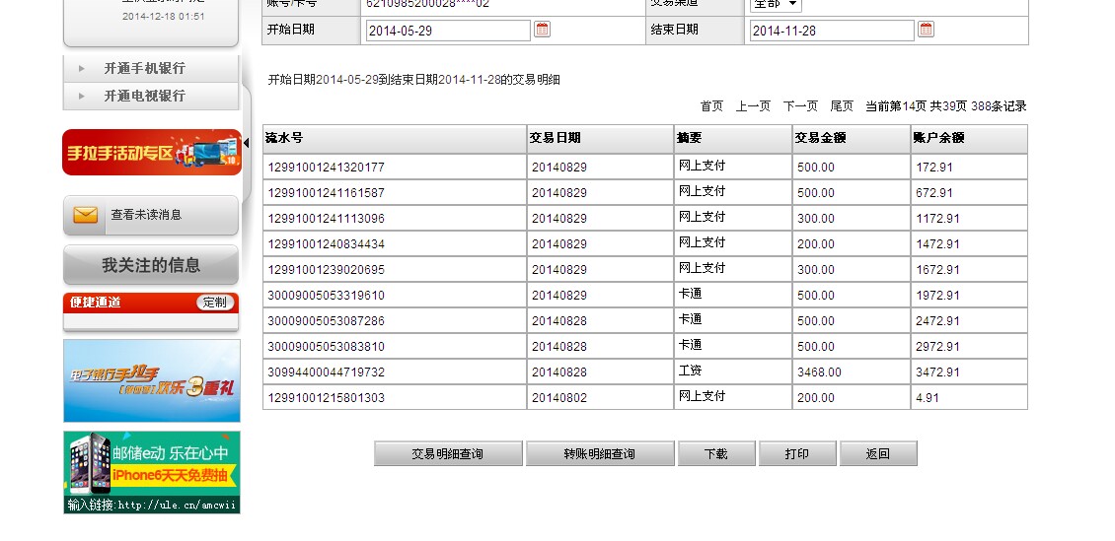The height and width of the screenshot is (541, 1115).
Task: Click the envelope unread messages icon
Action: tap(86, 215)
